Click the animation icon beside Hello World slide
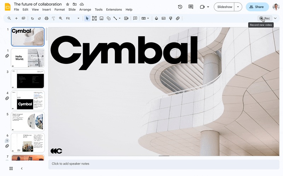 7,56
